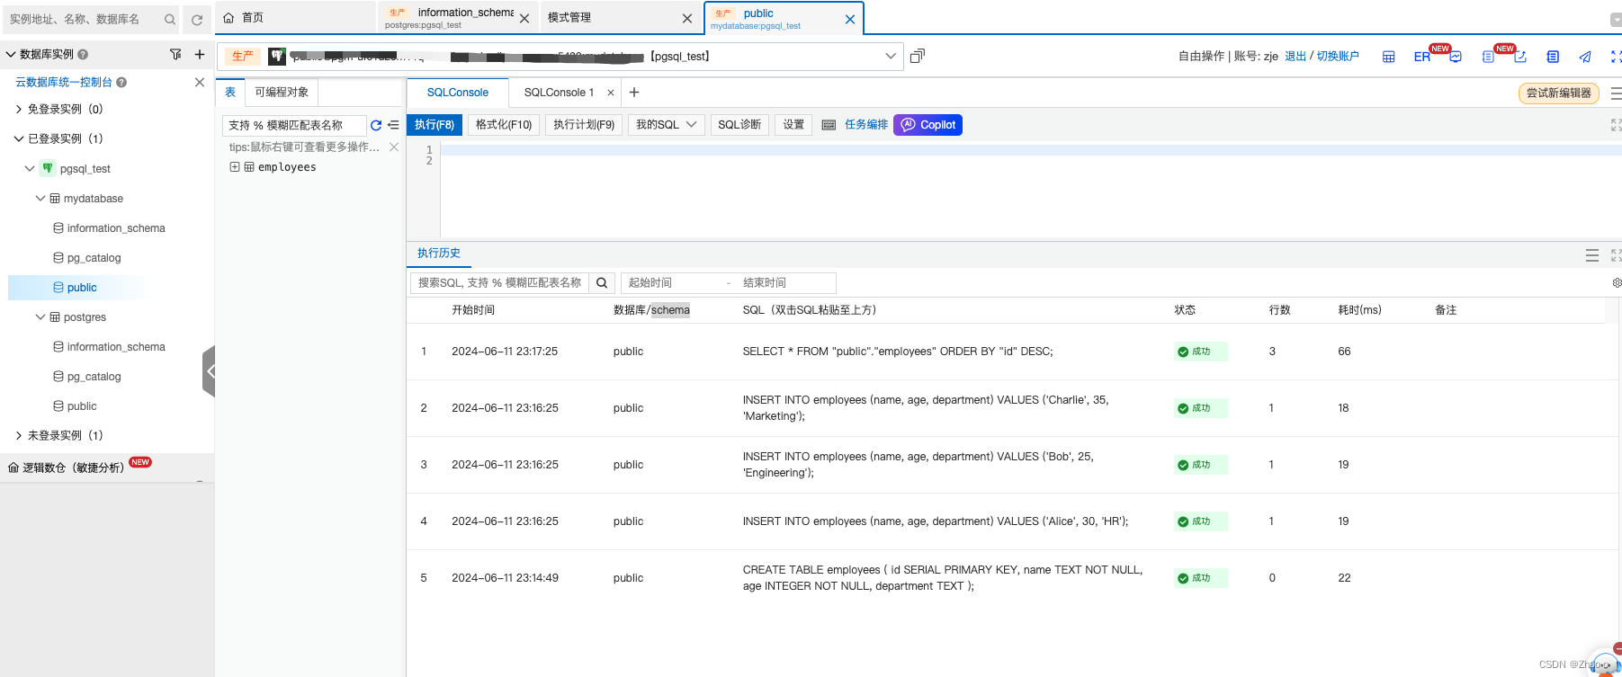Open the console 设置 button

point(793,125)
